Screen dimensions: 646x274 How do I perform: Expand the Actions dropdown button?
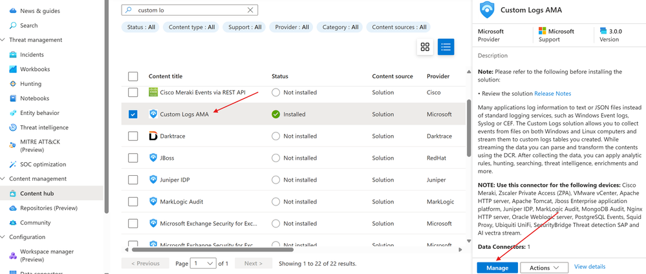coord(544,268)
